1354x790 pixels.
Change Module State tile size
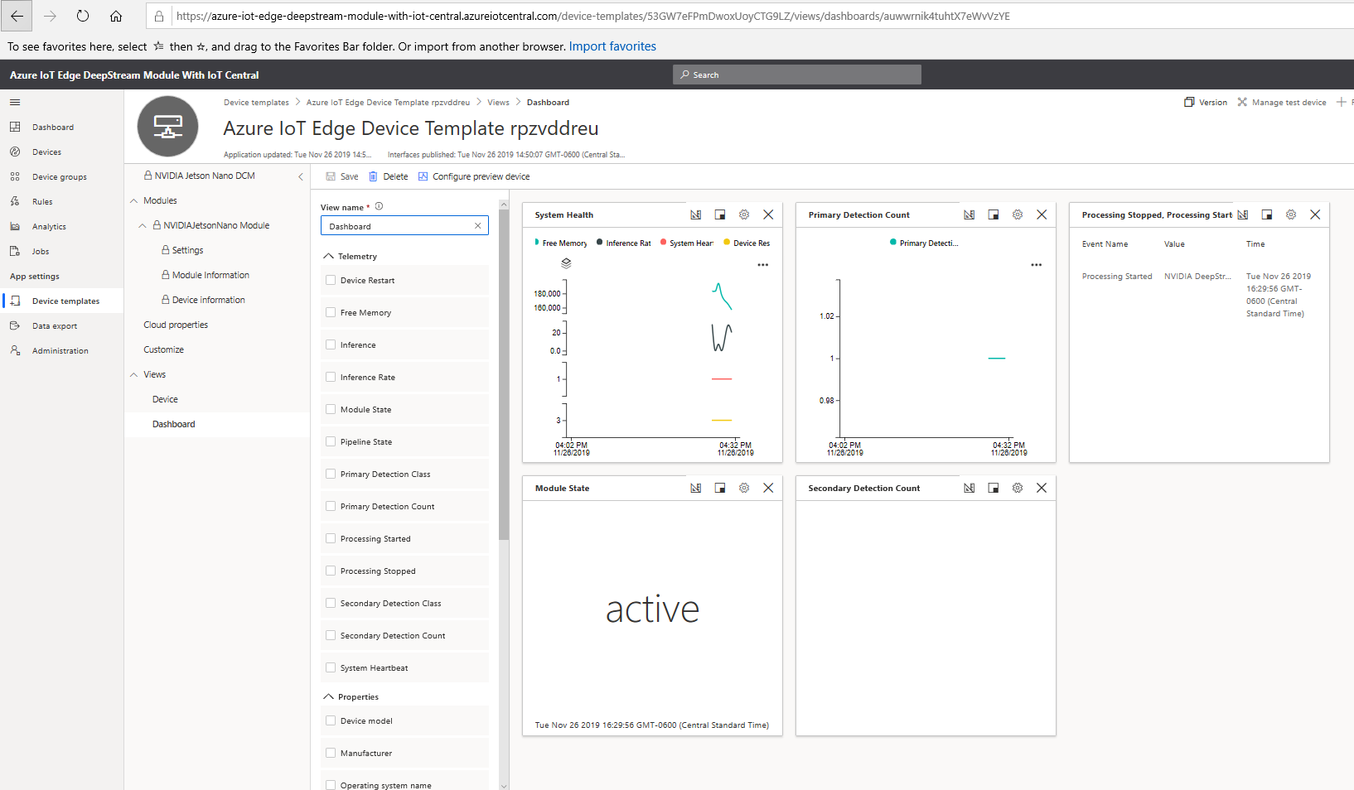pos(720,488)
